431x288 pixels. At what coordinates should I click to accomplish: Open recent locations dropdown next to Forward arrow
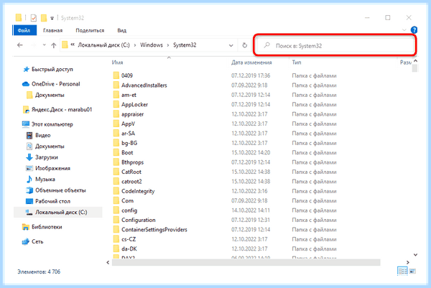pyautogui.click(x=44, y=45)
